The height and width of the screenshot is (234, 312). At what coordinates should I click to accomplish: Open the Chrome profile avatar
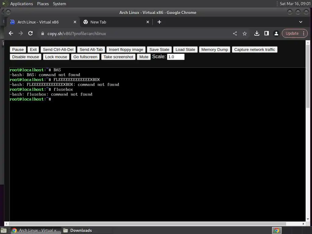(x=276, y=34)
